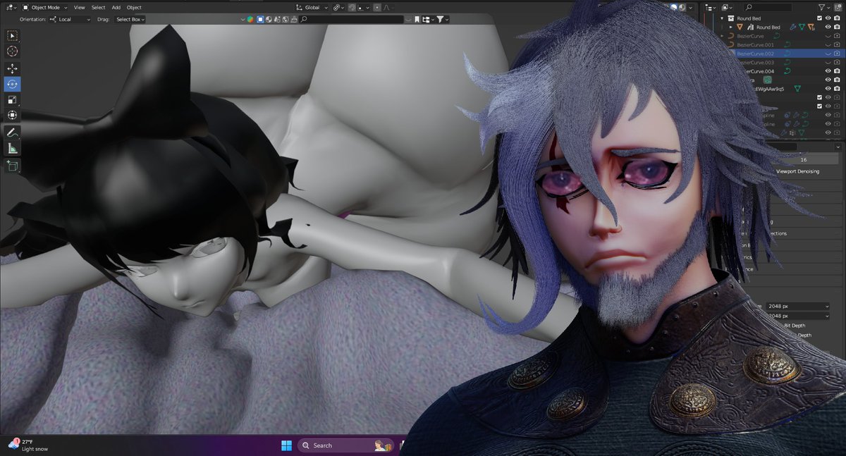The height and width of the screenshot is (456, 846).
Task: Select the Move tool
Action: click(12, 68)
